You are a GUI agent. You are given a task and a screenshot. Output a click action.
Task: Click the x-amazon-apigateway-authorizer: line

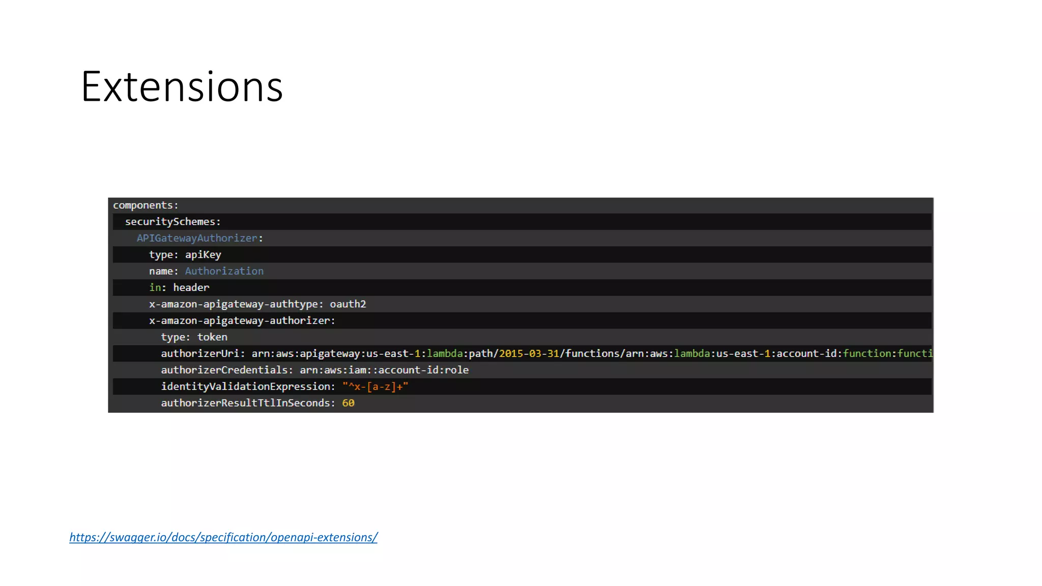[242, 320]
